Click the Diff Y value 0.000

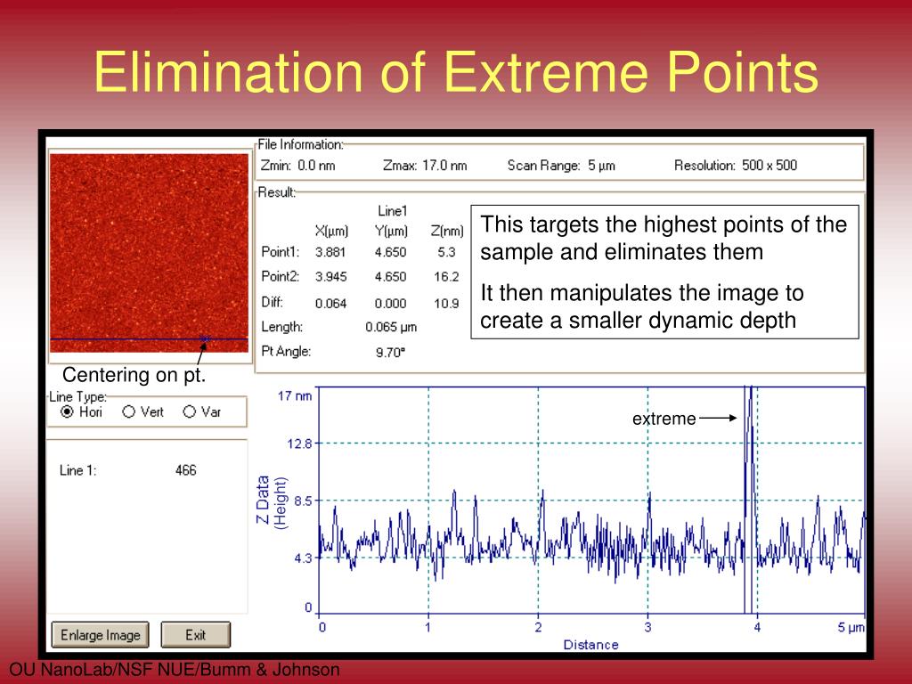point(390,304)
